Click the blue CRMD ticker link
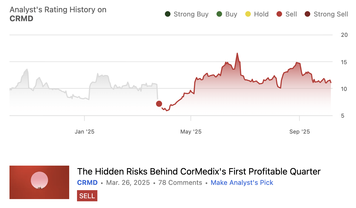Viewport: 356px width, 208px height. click(x=87, y=183)
